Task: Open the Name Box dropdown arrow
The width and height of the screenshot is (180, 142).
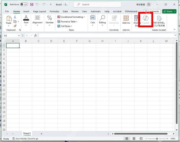Action: pos(19,36)
